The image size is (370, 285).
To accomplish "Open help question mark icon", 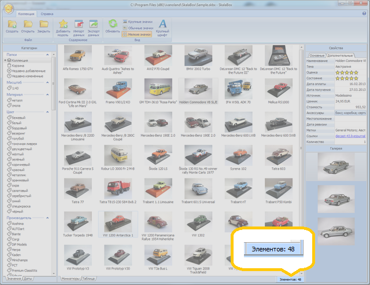I will click(x=364, y=13).
